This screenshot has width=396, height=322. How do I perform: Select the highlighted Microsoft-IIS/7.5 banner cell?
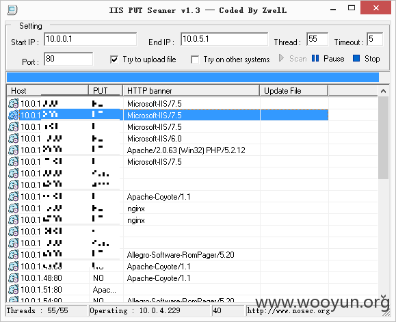pyautogui.click(x=192, y=116)
